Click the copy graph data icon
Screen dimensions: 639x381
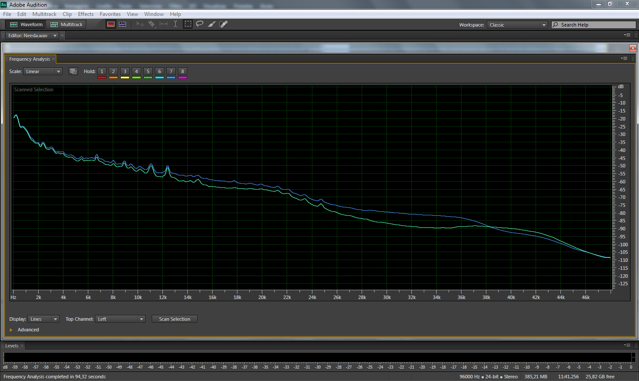(73, 71)
